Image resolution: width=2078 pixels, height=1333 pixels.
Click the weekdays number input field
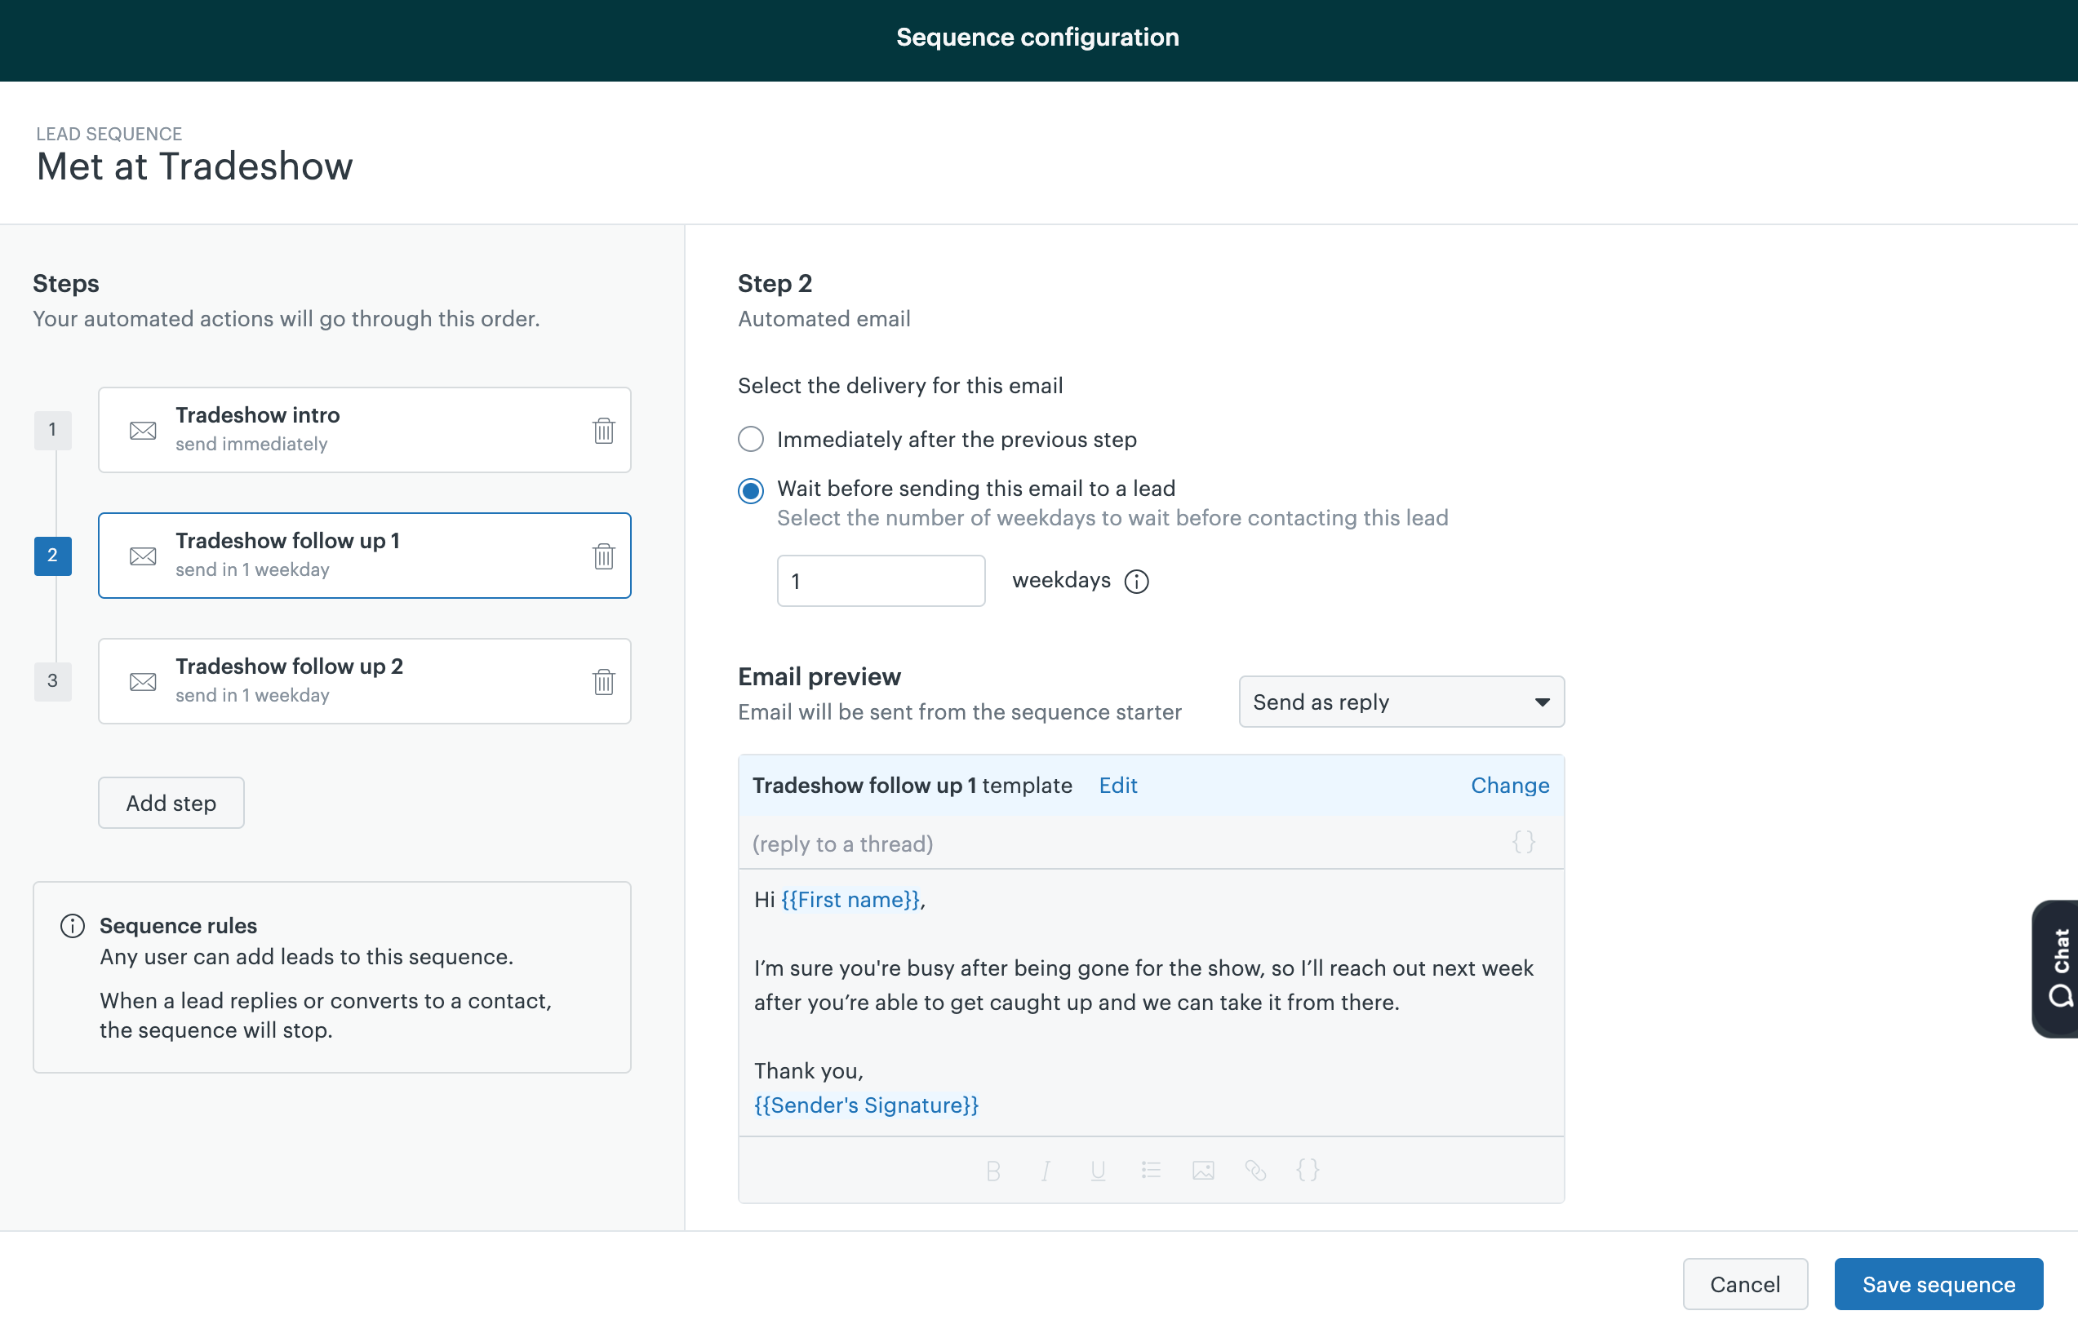pos(881,579)
